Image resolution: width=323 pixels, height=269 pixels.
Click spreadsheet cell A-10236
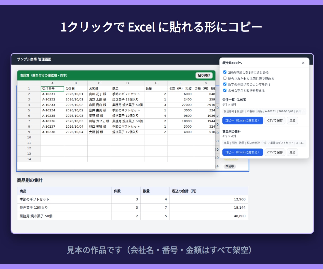pyautogui.click(x=52, y=121)
